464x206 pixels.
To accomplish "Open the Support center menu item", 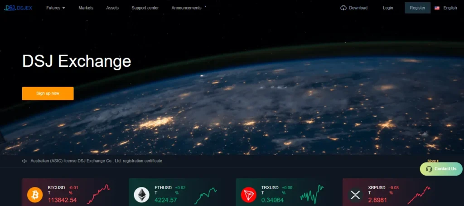I will pos(145,8).
